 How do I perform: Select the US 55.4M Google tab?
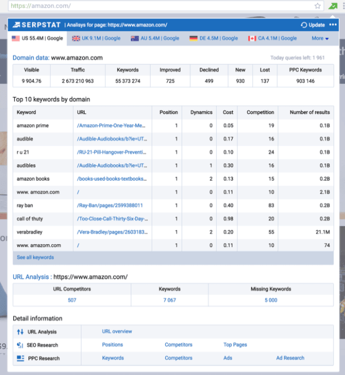37,38
